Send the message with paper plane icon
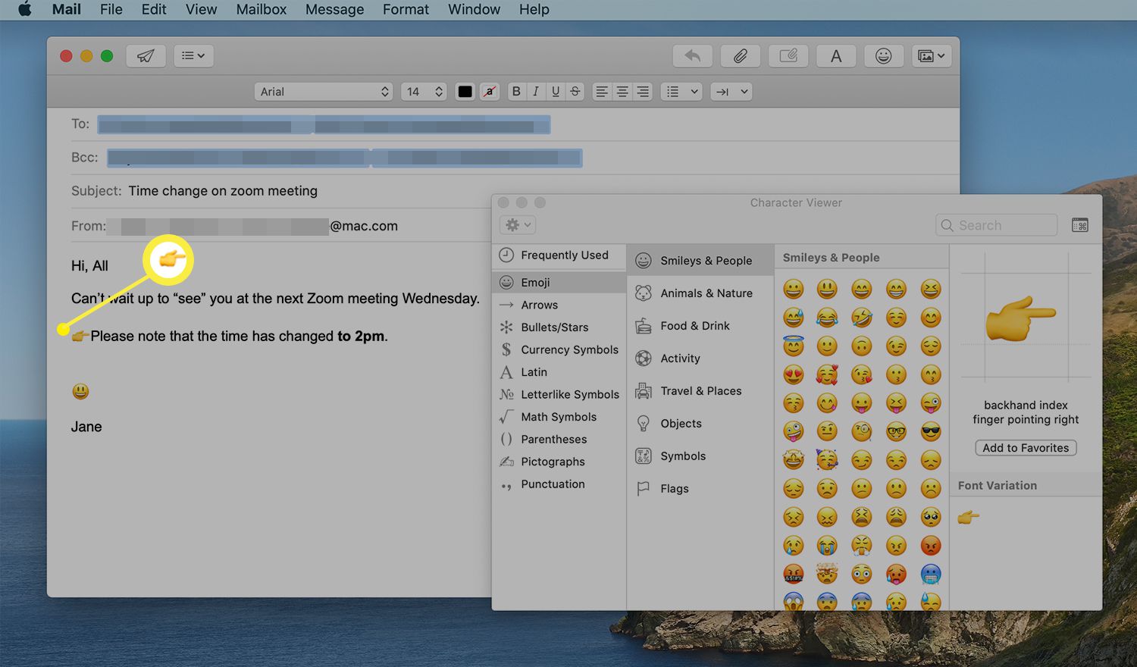The image size is (1137, 667). tap(146, 55)
